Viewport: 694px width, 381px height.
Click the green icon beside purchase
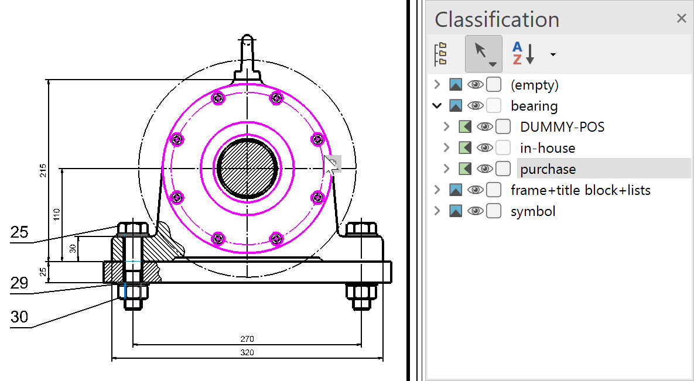pyautogui.click(x=464, y=169)
